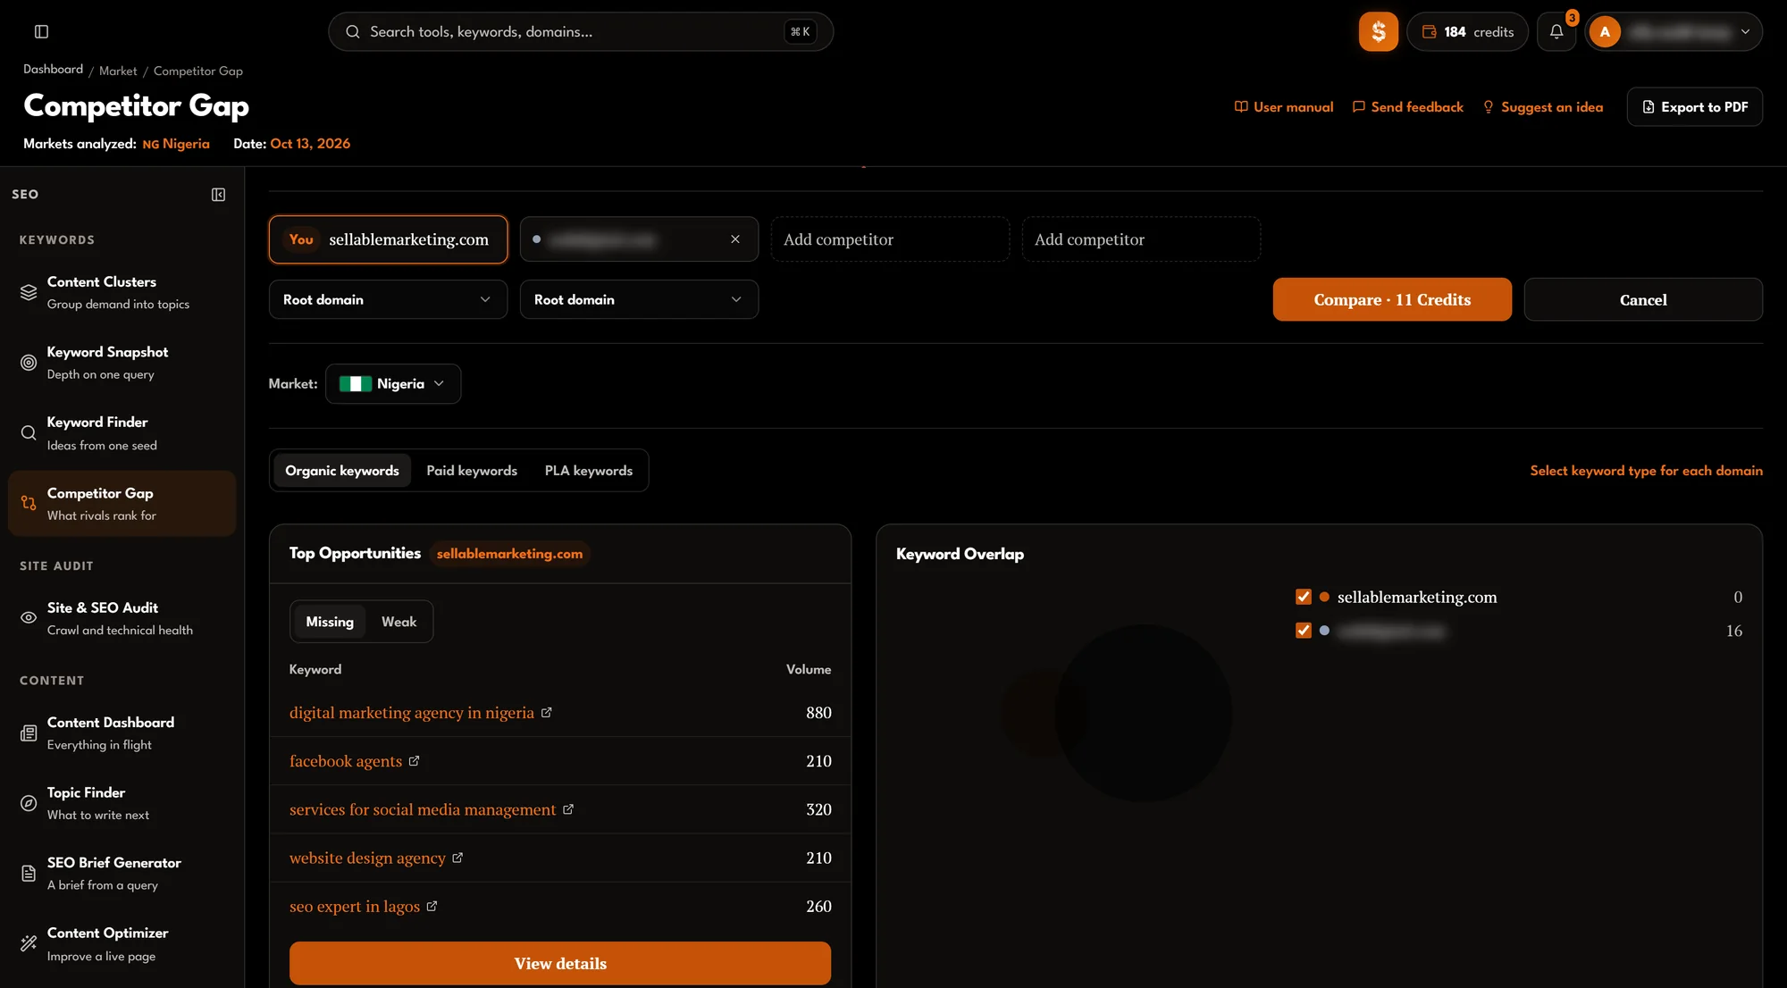Open external link icon beside facebook agents
The width and height of the screenshot is (1787, 988).
tap(414, 760)
